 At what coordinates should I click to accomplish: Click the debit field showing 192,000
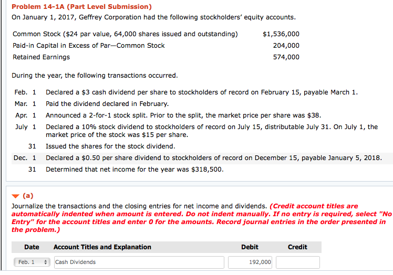250,262
